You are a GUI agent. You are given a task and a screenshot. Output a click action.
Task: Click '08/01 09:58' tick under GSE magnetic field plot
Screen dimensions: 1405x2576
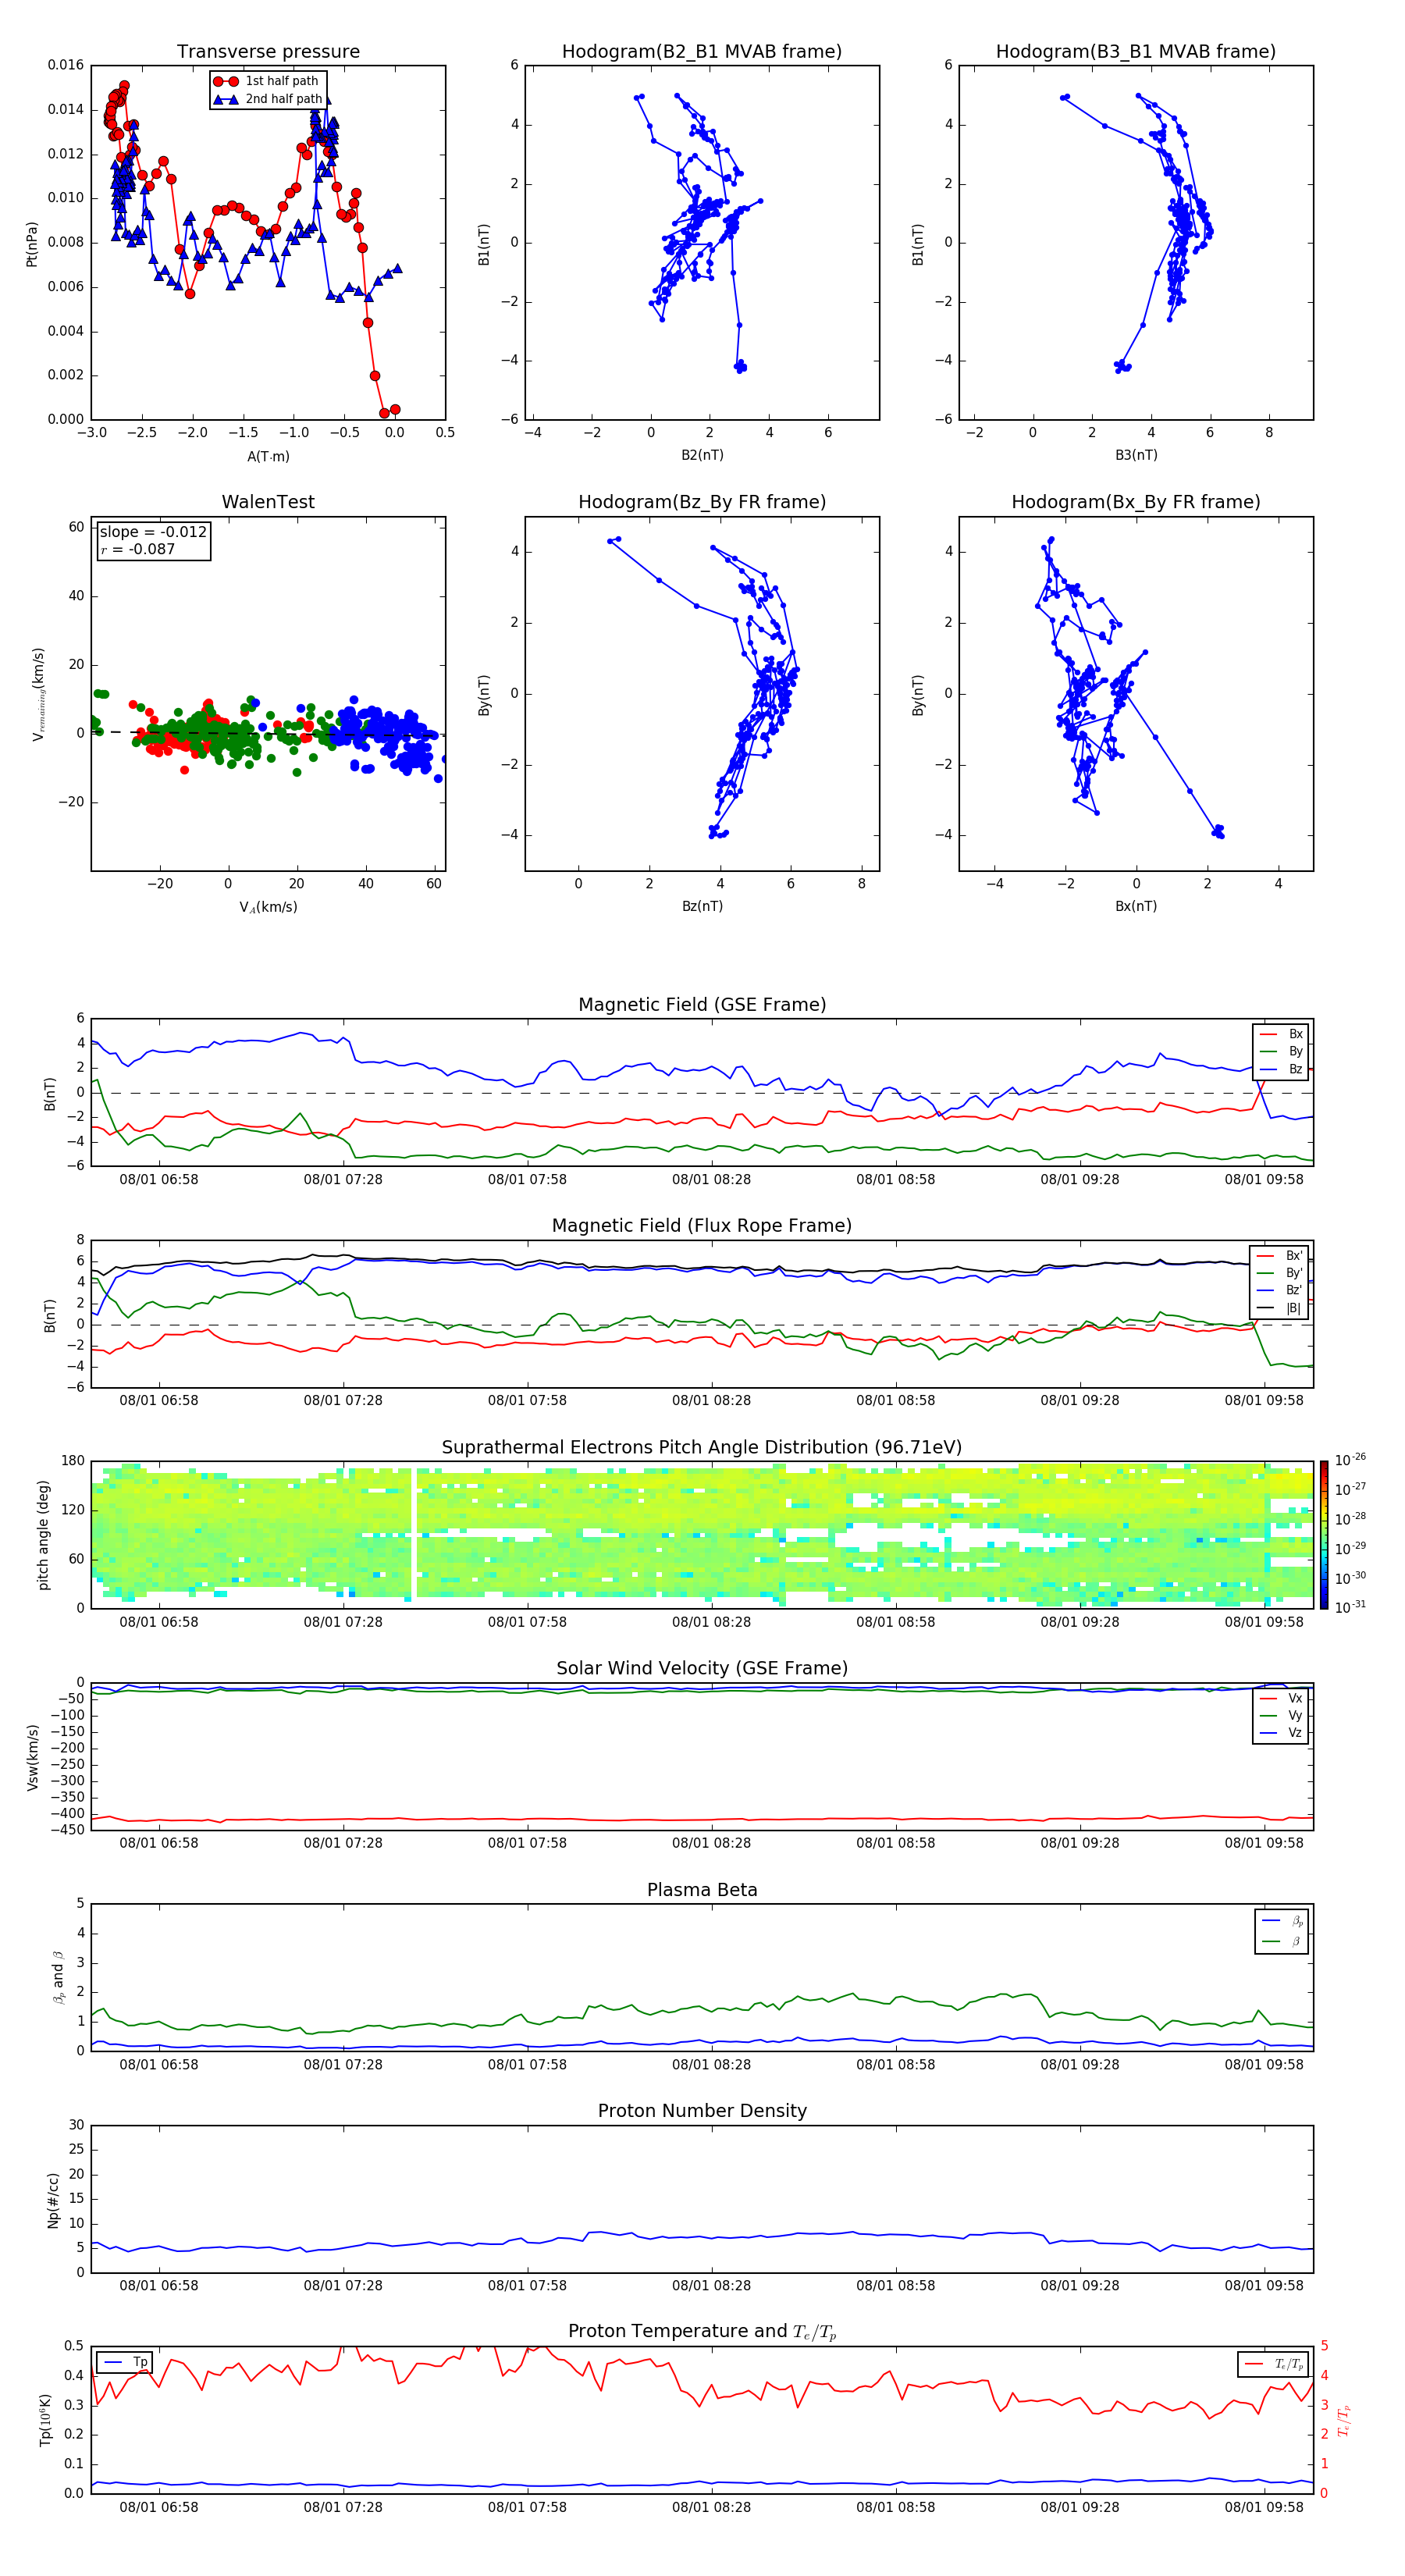pos(1264,1179)
